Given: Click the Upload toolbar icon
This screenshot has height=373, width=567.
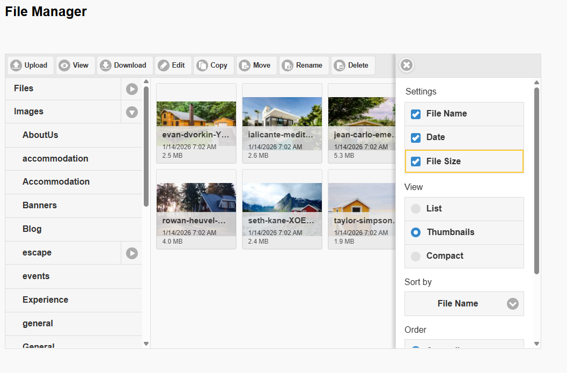Looking at the screenshot, I should [16, 65].
